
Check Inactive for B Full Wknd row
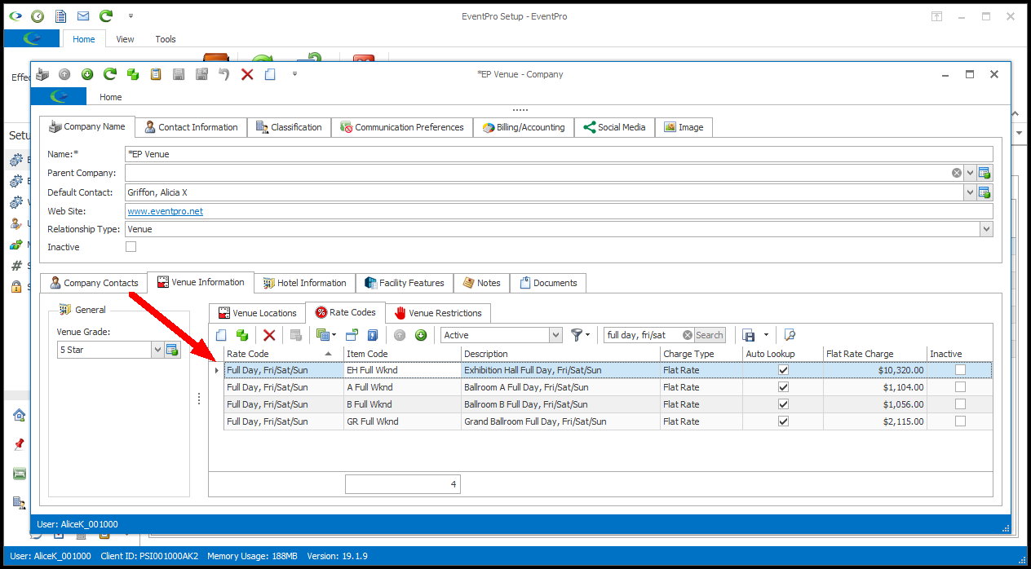pos(960,404)
